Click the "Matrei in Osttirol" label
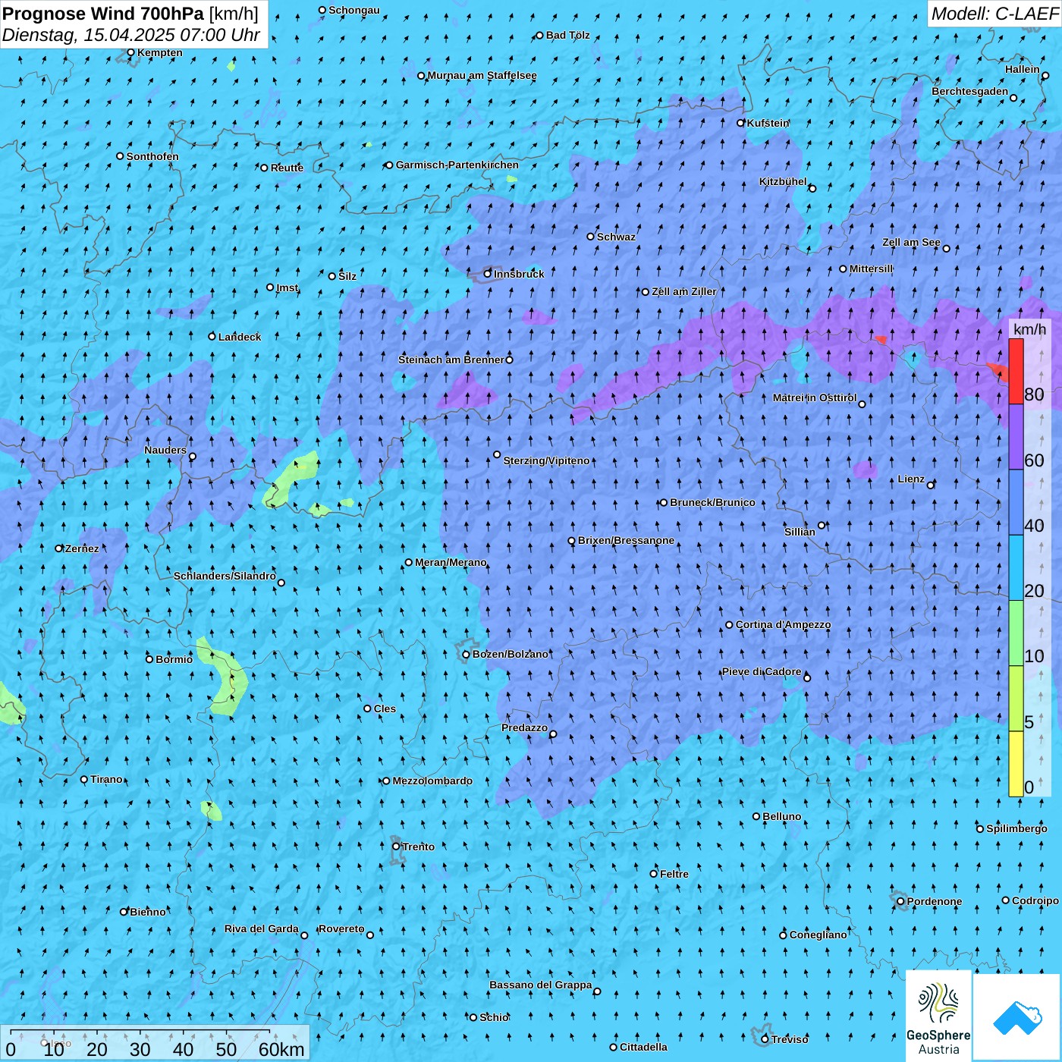 [x=815, y=397]
